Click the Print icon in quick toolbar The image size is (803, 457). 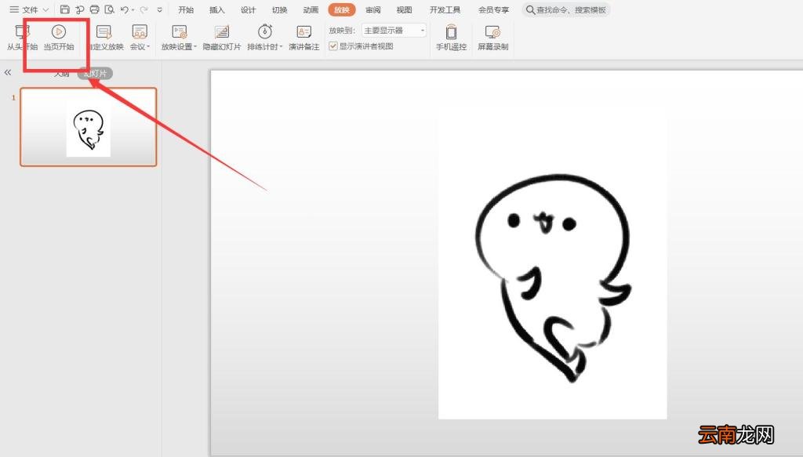coord(94,9)
